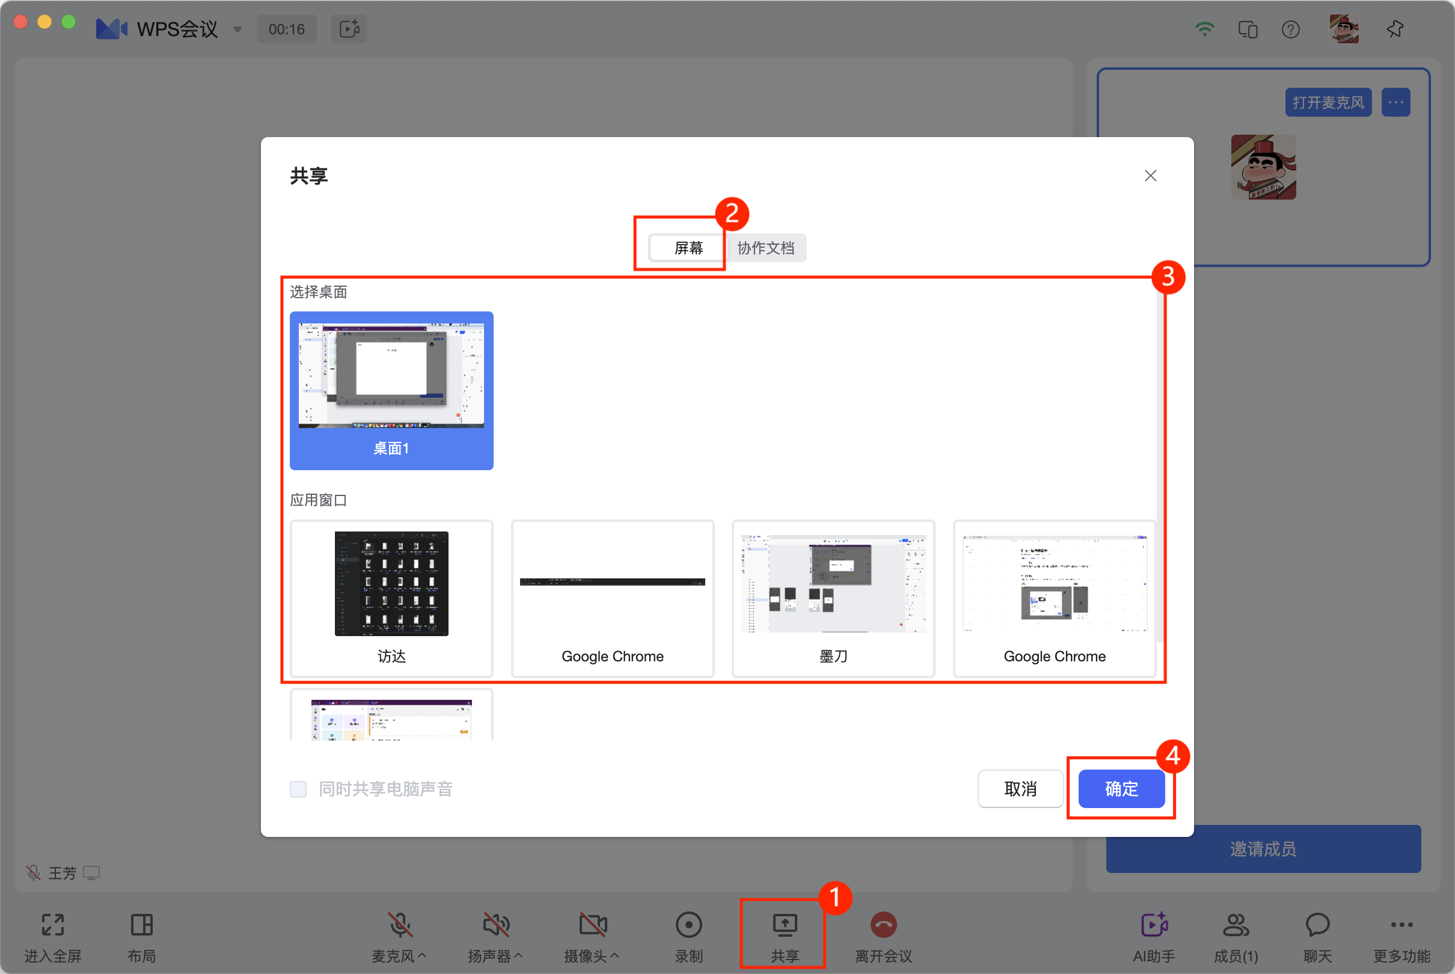
Task: Enable sharing computer sound checkbox
Action: [x=298, y=789]
